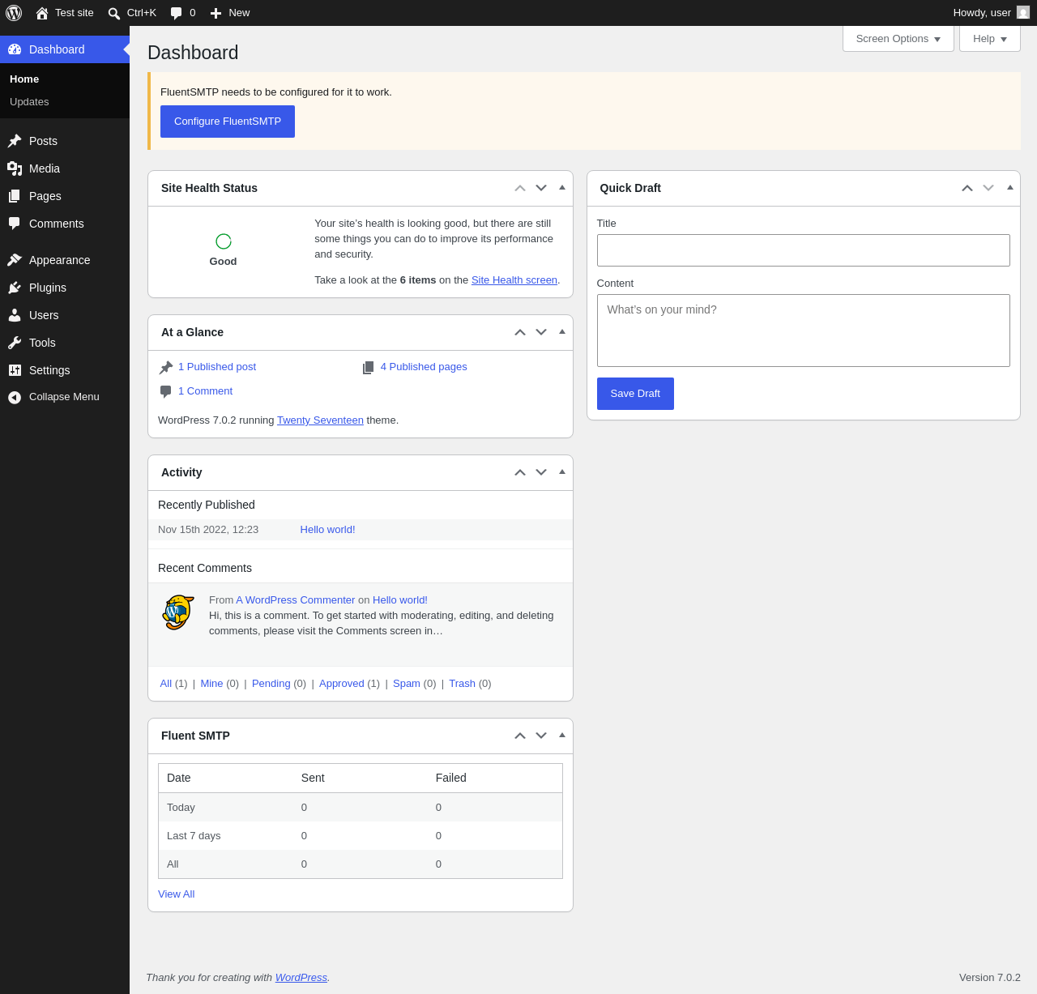Click the 1 Published post link
This screenshot has height=994, width=1037.
tap(217, 367)
